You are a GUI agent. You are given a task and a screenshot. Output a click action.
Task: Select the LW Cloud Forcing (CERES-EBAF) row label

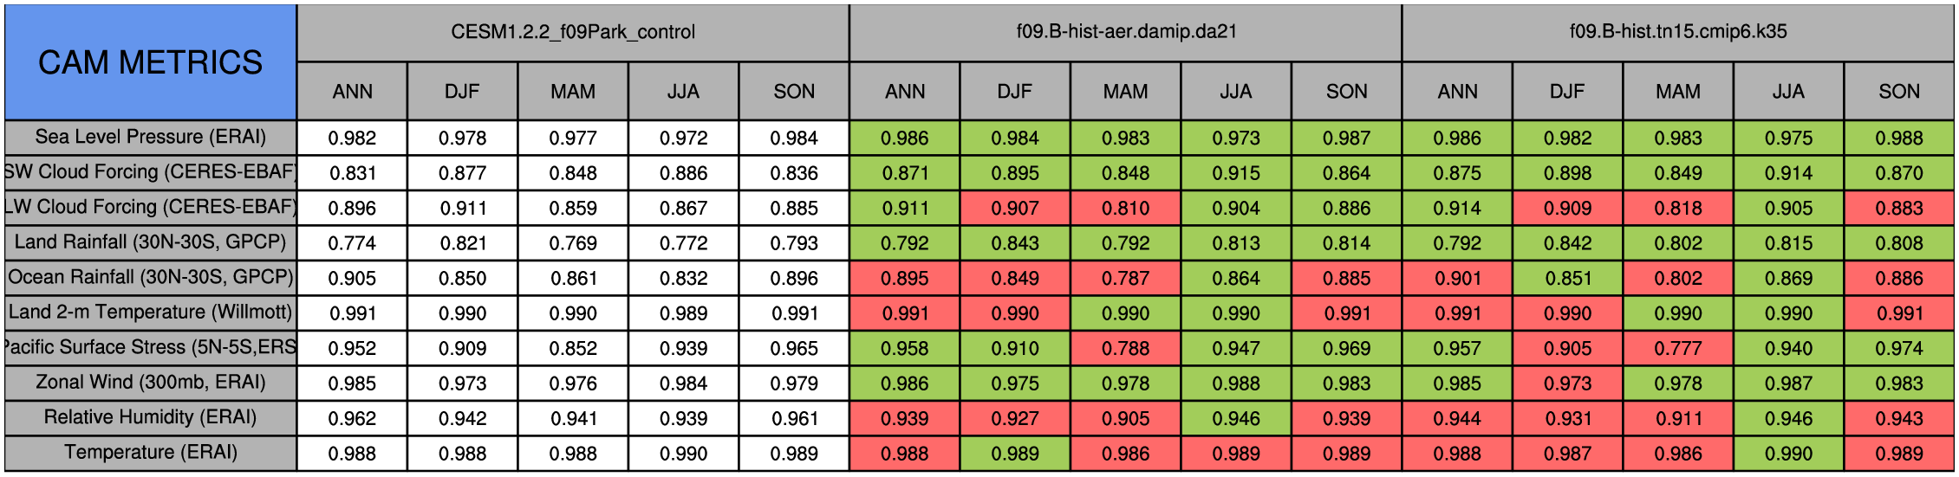[150, 207]
